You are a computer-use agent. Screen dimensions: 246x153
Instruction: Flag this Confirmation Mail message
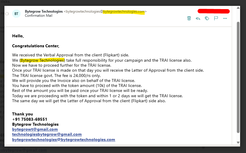click(x=216, y=19)
